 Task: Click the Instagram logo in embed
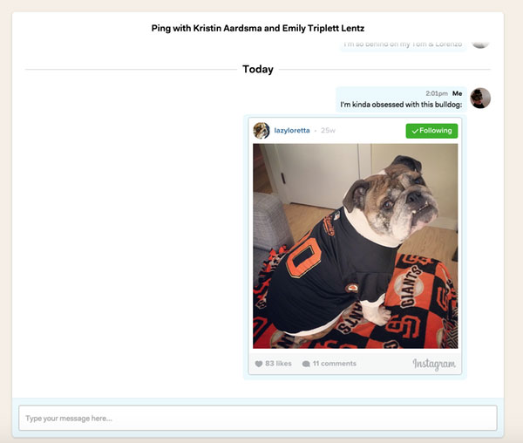click(x=434, y=364)
